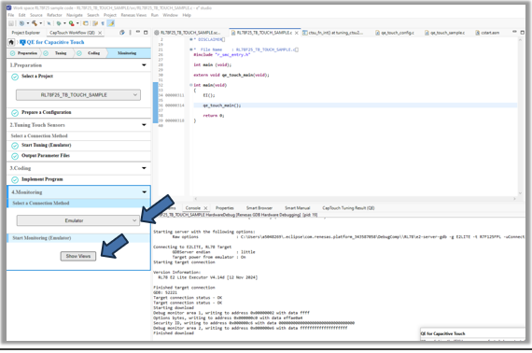Image resolution: width=532 pixels, height=353 pixels.
Task: Click the Home icon in CapTouch Workflow
Action: (x=11, y=42)
